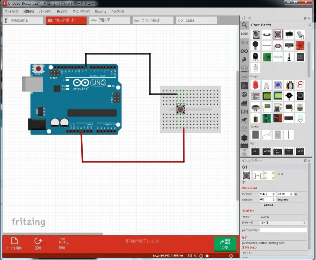
Task: Pick the DC motor part
Action: [267, 107]
